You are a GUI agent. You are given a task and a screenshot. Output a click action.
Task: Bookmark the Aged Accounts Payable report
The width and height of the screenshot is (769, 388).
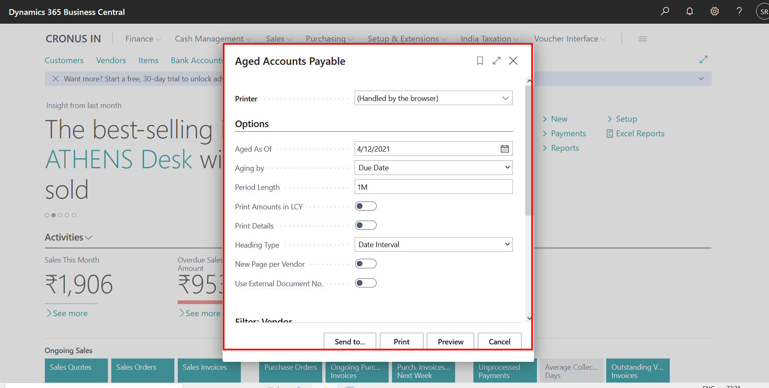pyautogui.click(x=480, y=61)
